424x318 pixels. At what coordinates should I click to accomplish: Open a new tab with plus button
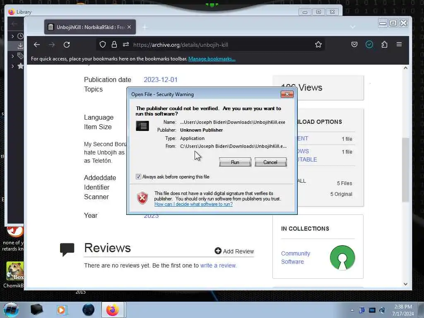(x=145, y=27)
